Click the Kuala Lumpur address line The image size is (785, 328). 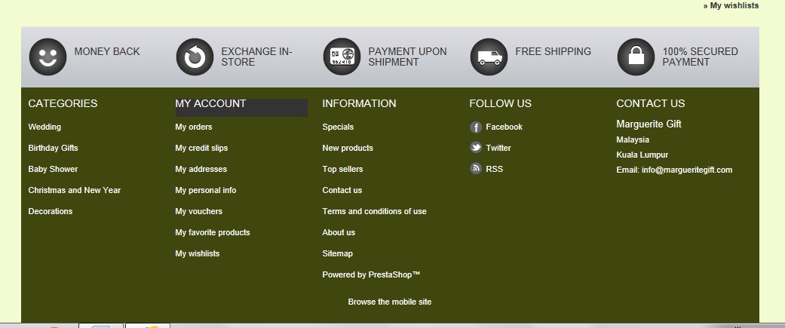click(642, 155)
